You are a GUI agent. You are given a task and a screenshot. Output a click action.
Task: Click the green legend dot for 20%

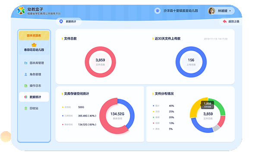(153, 117)
